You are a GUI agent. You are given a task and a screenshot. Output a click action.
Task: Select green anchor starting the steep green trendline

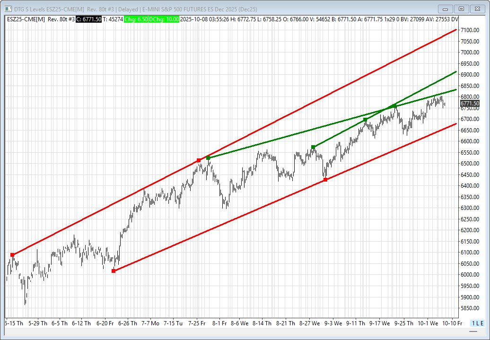313,147
